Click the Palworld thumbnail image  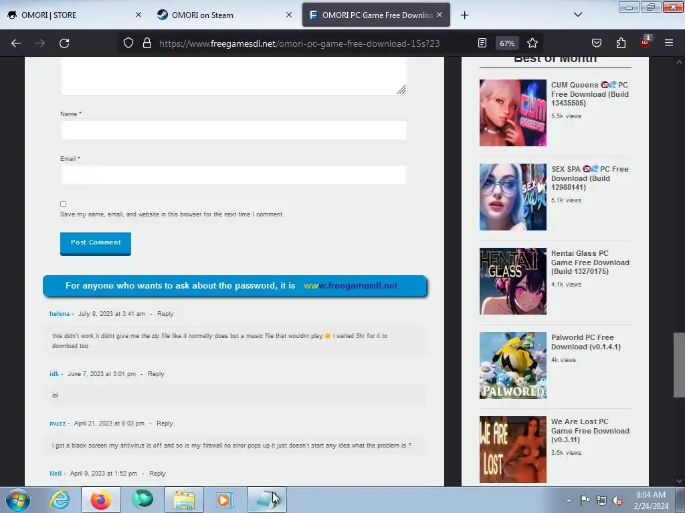click(513, 365)
